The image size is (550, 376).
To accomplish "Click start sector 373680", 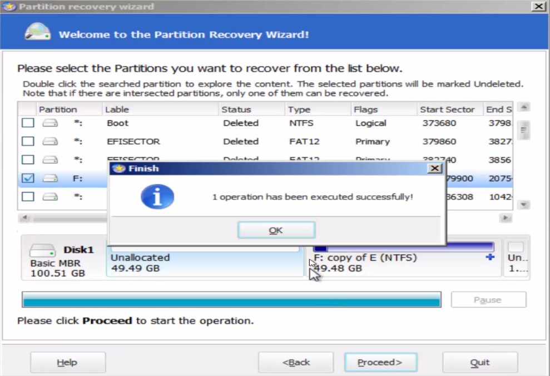I will tap(439, 123).
